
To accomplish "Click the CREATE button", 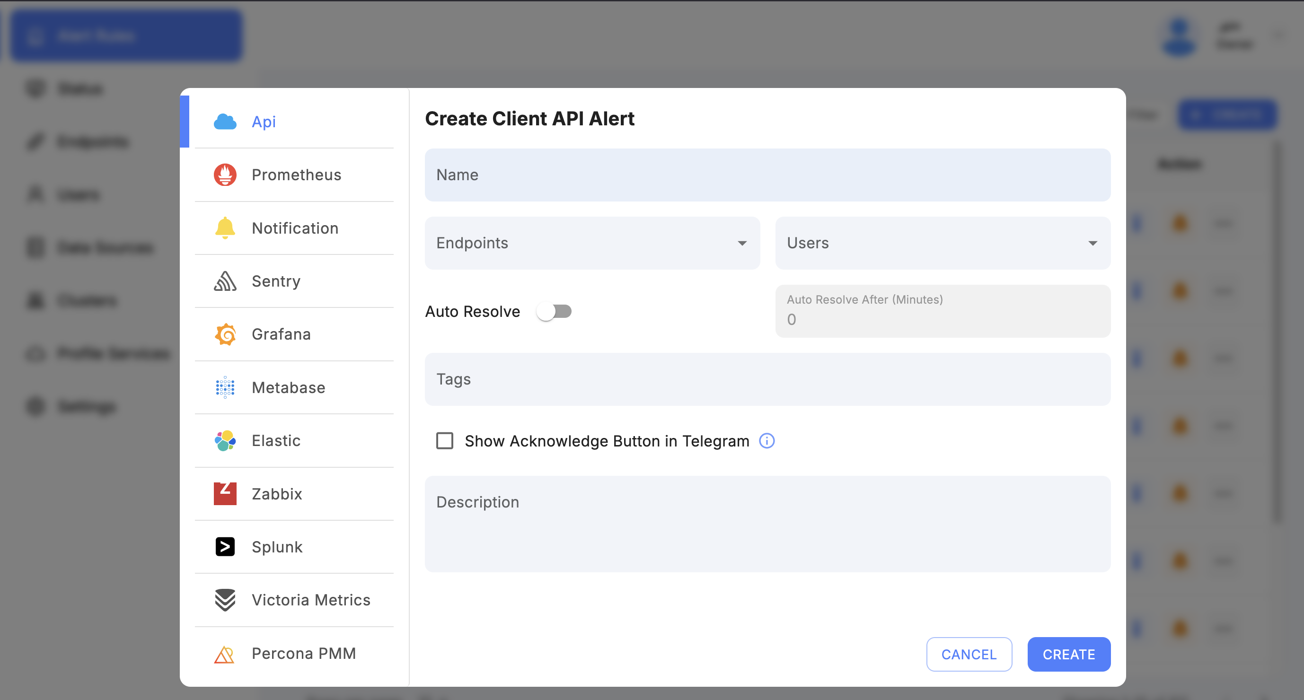I will pyautogui.click(x=1069, y=655).
